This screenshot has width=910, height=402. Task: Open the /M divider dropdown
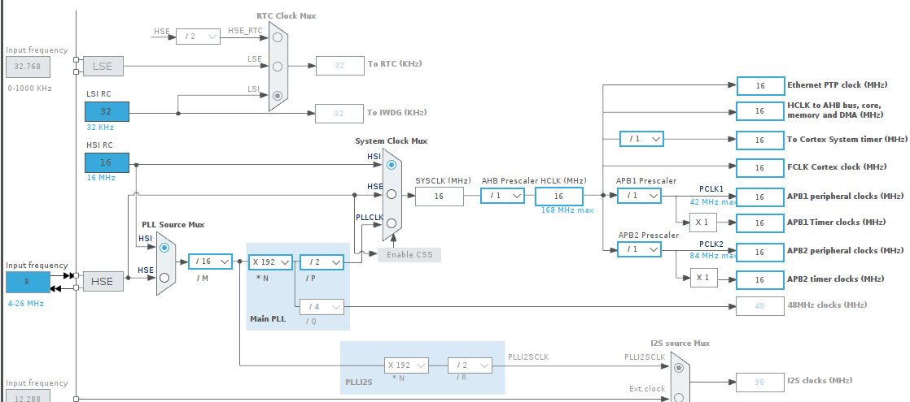[x=210, y=261]
